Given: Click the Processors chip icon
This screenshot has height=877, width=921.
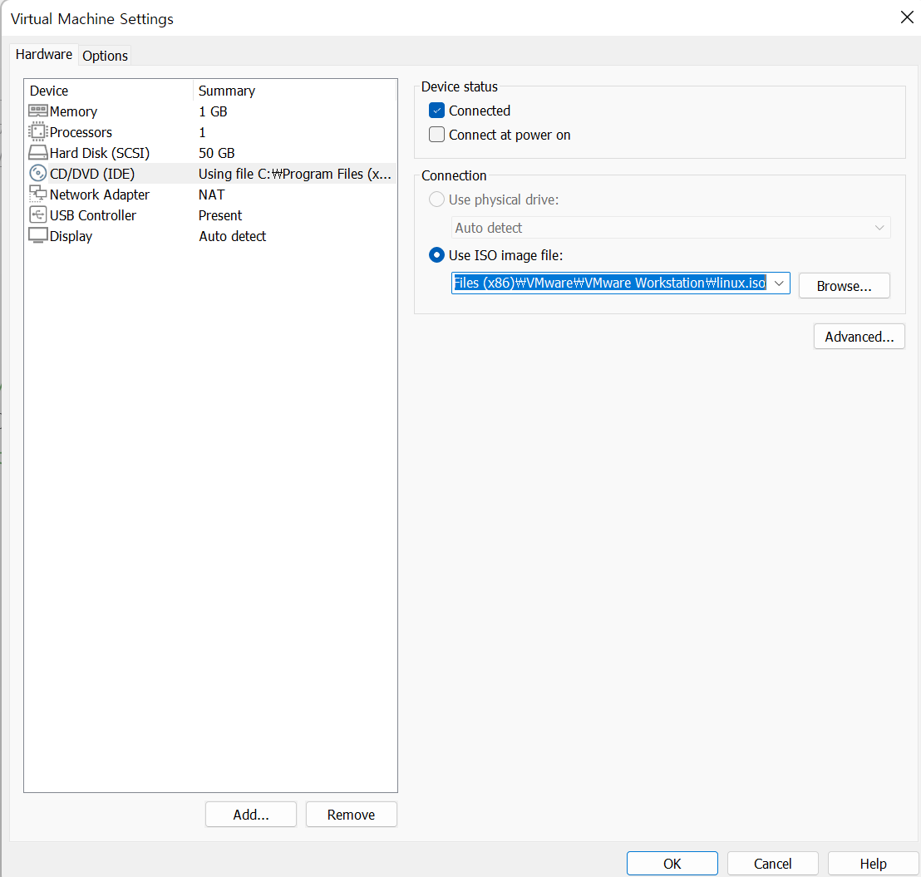Looking at the screenshot, I should (x=38, y=132).
